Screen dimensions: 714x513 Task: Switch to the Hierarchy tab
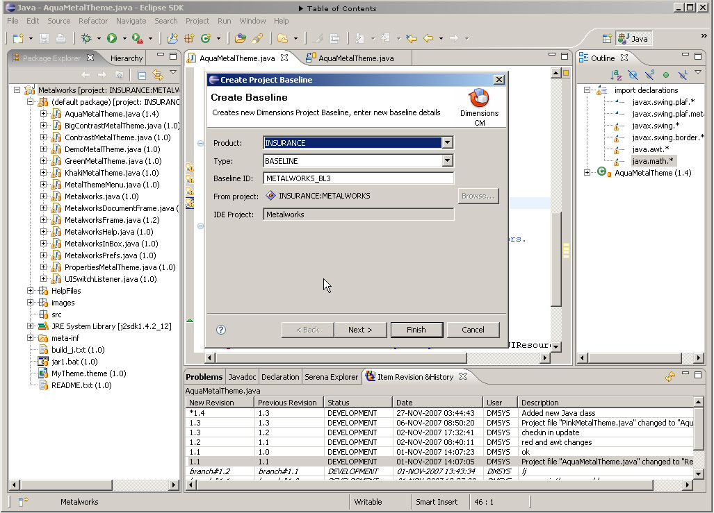click(126, 58)
